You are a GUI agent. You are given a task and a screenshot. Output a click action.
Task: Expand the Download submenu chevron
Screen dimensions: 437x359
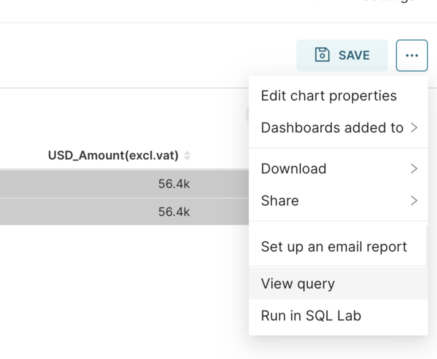[x=414, y=168]
